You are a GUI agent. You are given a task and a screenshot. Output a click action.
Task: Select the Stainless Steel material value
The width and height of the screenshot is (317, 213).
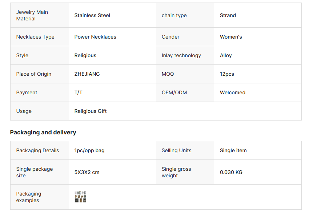point(92,15)
